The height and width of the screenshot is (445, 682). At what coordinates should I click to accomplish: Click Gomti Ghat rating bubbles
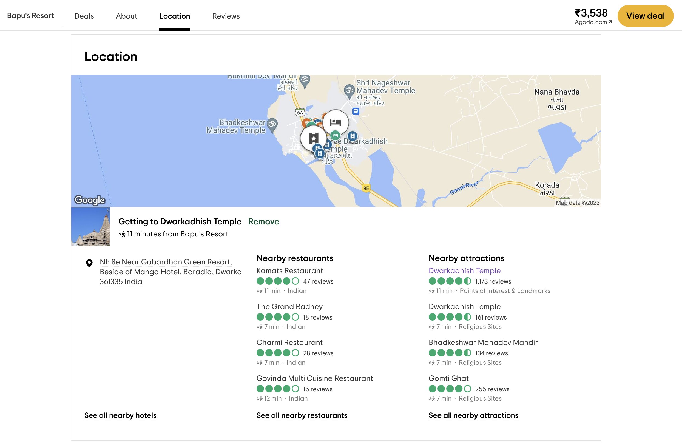point(450,389)
